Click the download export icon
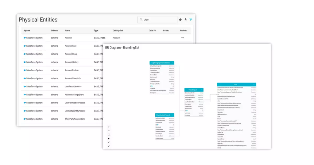 (x=186, y=20)
